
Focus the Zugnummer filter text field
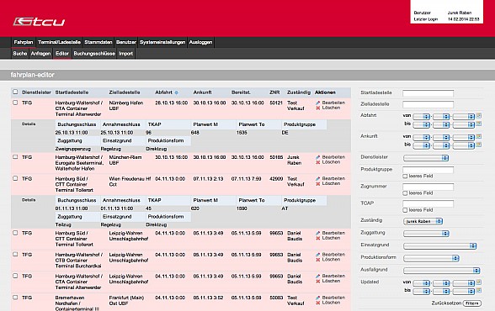(x=428, y=187)
